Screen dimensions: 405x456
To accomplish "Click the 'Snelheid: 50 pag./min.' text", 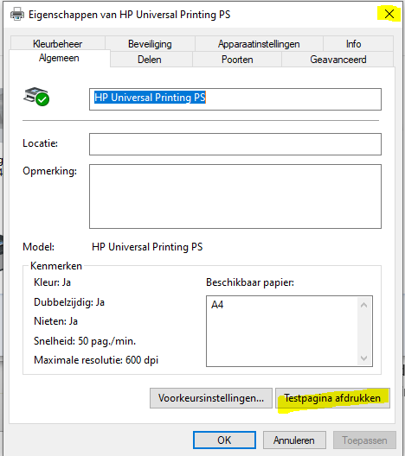I will (85, 341).
